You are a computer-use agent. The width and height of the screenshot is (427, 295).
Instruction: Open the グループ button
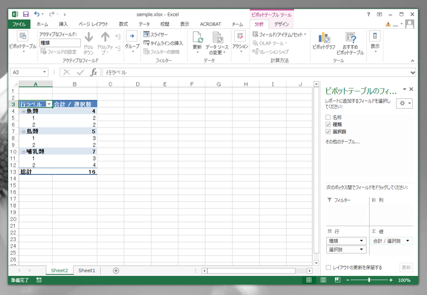132,42
